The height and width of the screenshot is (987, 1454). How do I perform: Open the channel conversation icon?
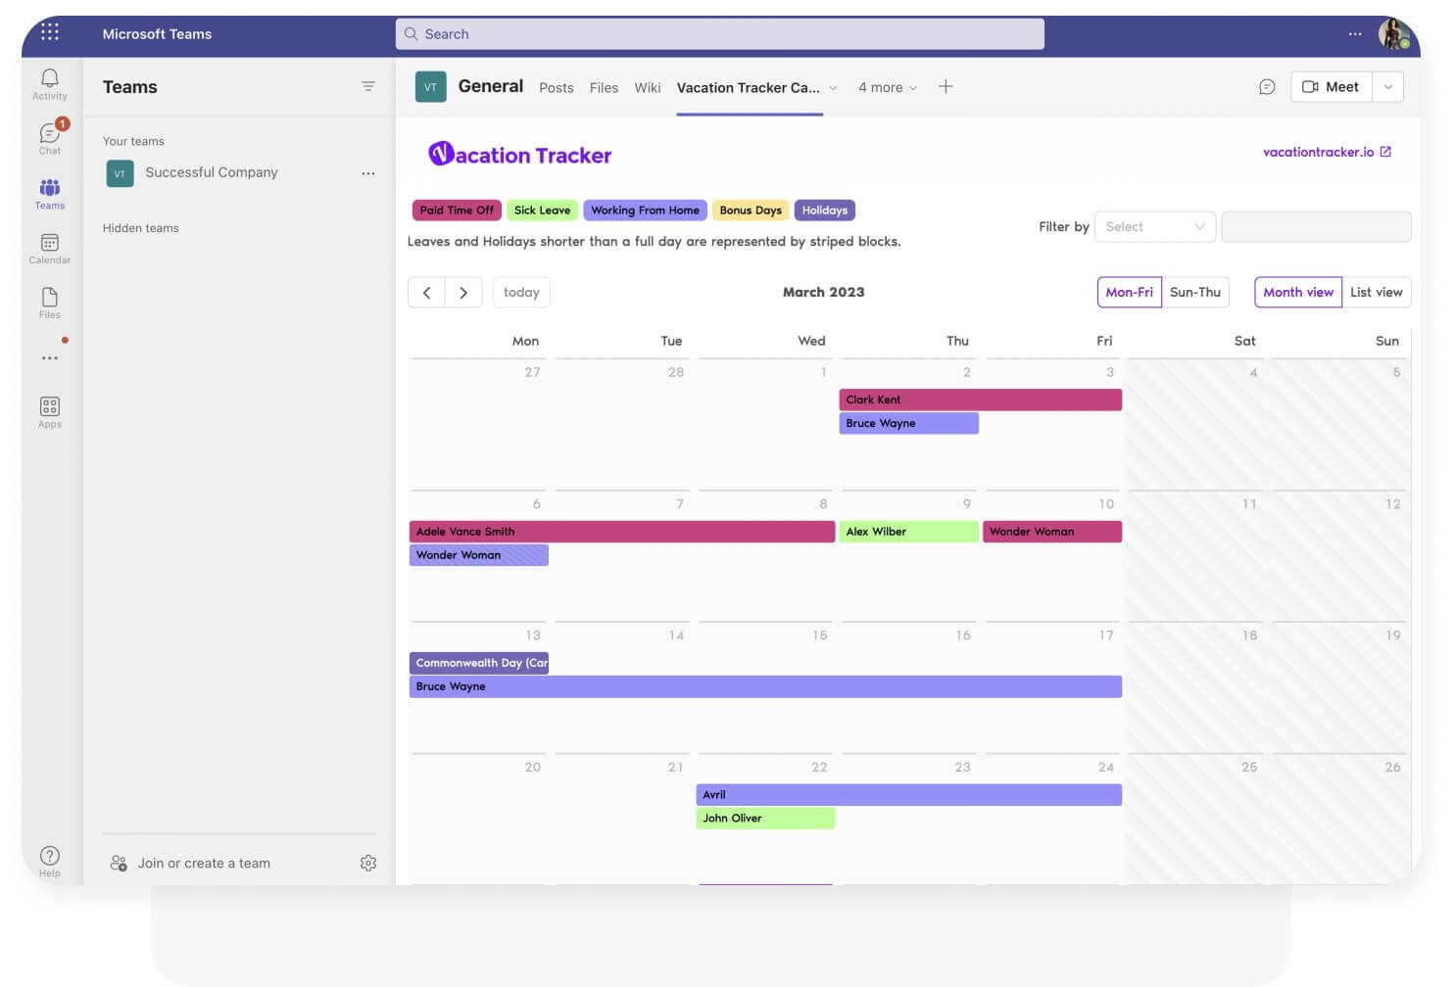tap(1267, 87)
